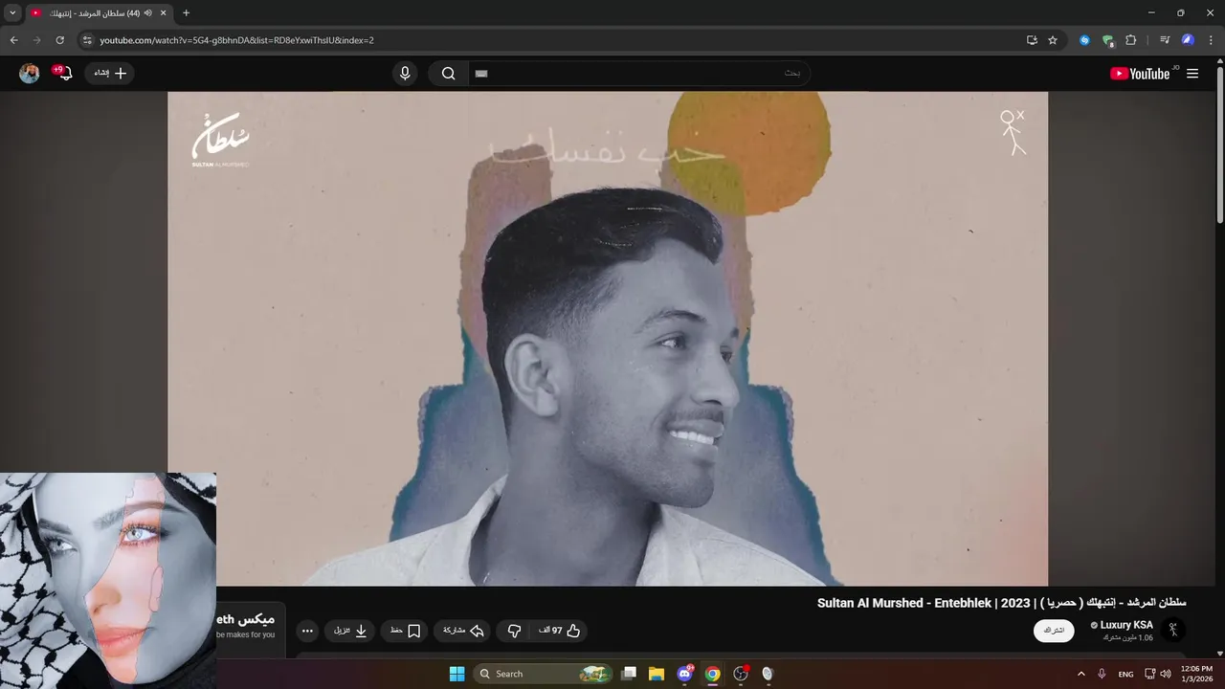Image resolution: width=1225 pixels, height=689 pixels.
Task: Click the subscriber count 1.06 مليون مشترك
Action: tap(1128, 637)
